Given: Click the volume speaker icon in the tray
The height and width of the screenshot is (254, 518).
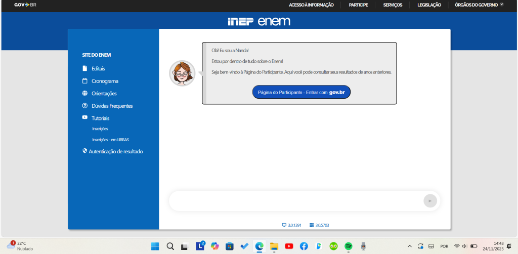Looking at the screenshot, I should [x=465, y=246].
